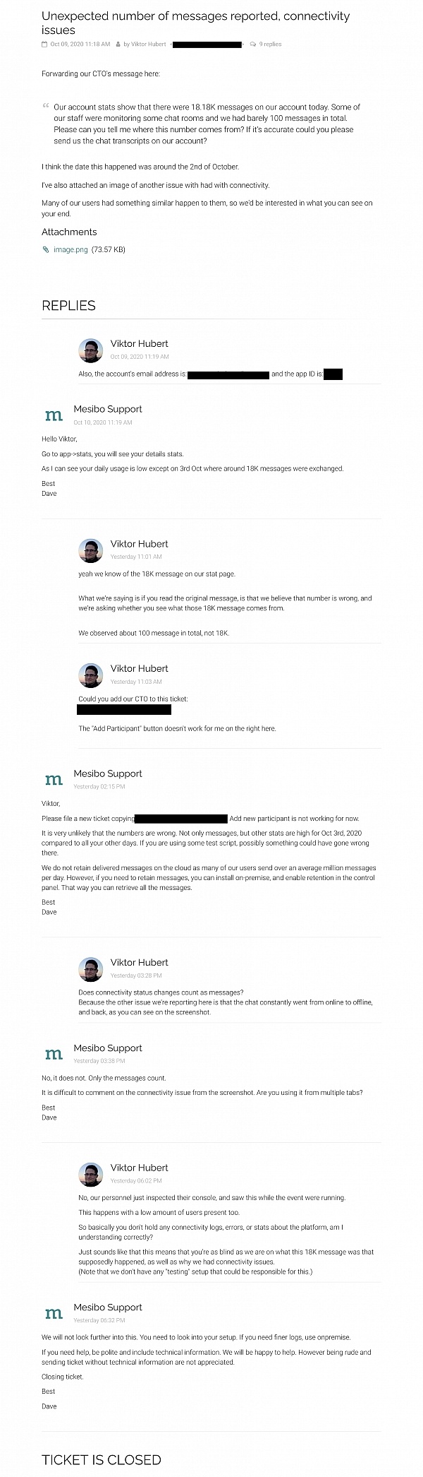The image size is (423, 1477).
Task: Click the Mesibo logo on the 06:32 PM reply
Action: pyautogui.click(x=54, y=1313)
